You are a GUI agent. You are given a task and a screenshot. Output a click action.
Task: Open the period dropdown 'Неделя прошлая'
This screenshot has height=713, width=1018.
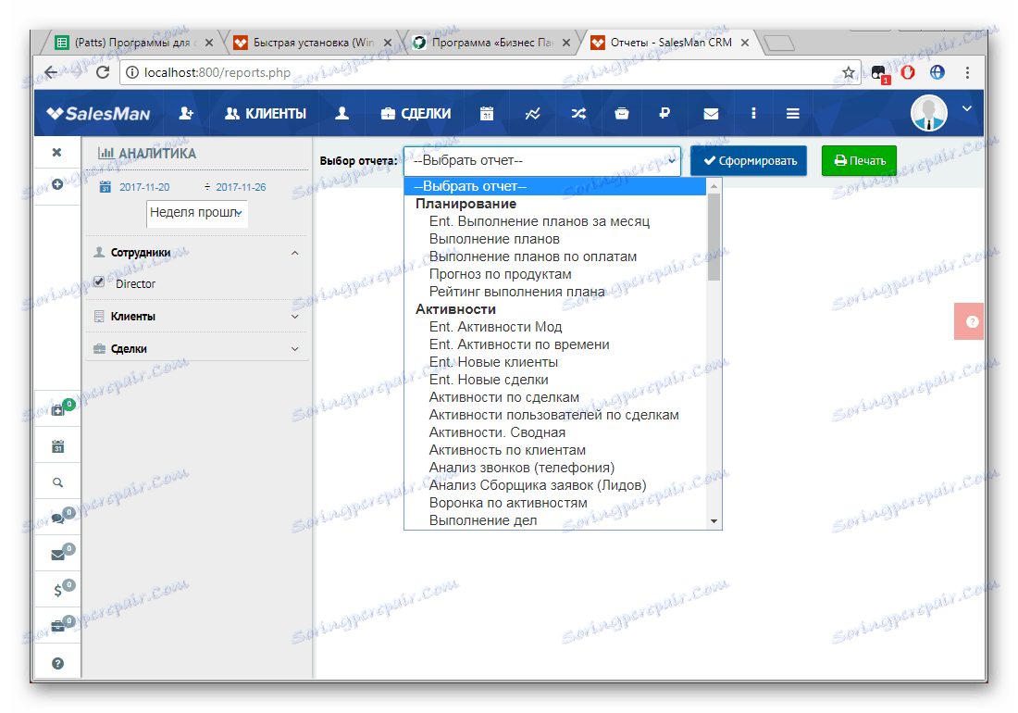[197, 213]
